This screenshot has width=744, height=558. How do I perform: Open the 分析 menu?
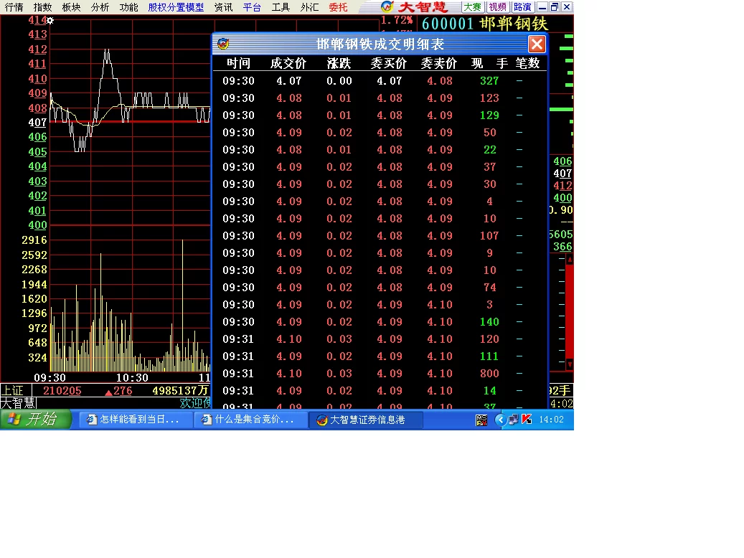[x=100, y=7]
